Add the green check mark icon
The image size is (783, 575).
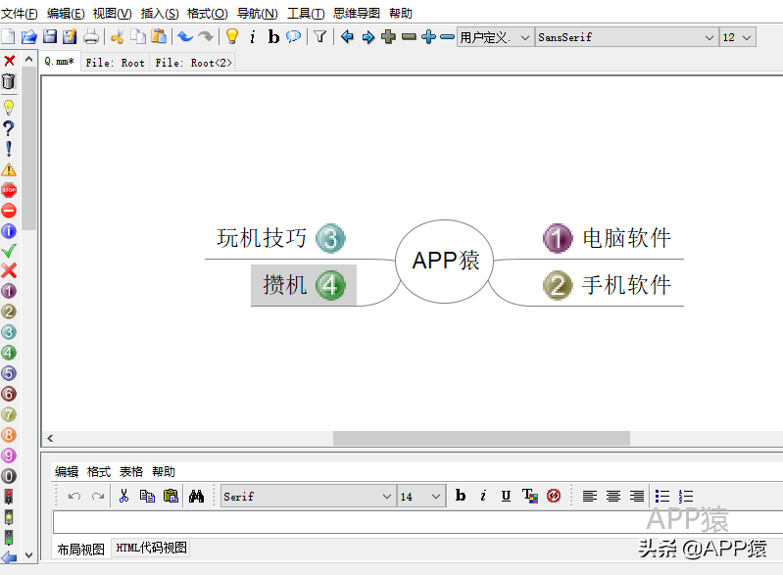point(9,251)
